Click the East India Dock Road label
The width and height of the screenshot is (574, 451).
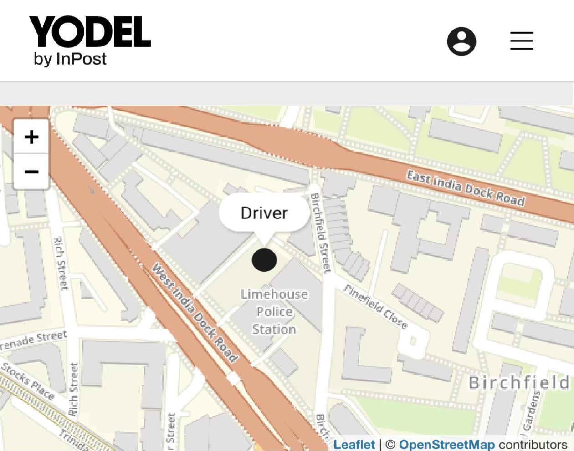coord(466,187)
